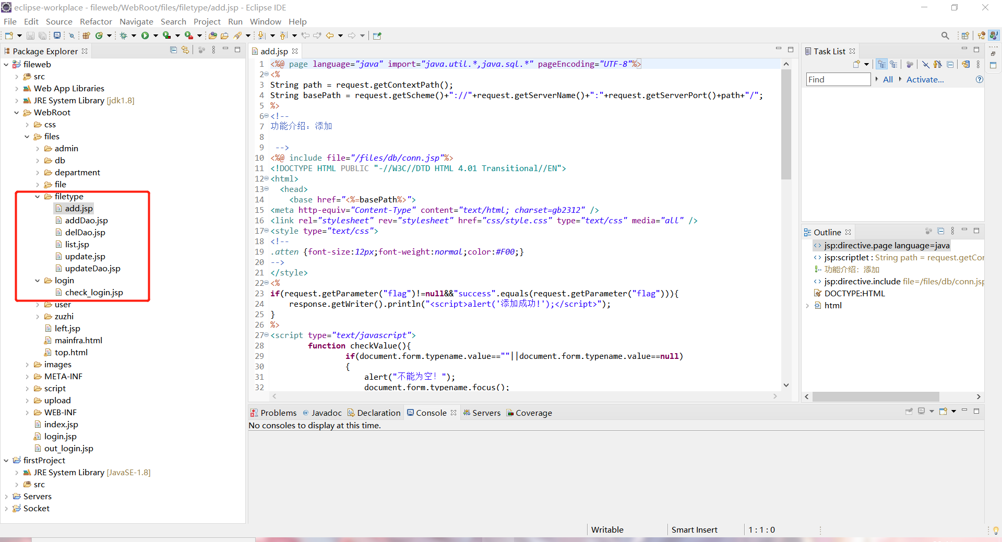Open Package Explorer view menu dots
The image size is (1002, 542).
[213, 50]
